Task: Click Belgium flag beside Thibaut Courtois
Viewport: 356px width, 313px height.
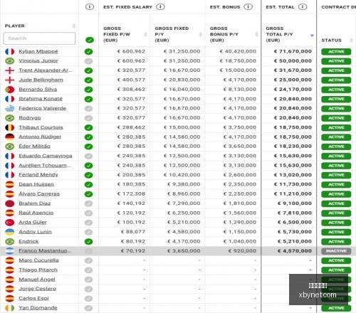Action: [x=10, y=127]
